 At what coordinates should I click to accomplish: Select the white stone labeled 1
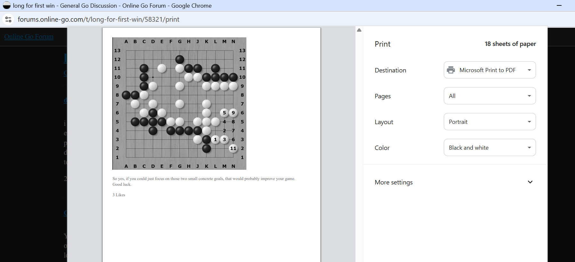[215, 139]
